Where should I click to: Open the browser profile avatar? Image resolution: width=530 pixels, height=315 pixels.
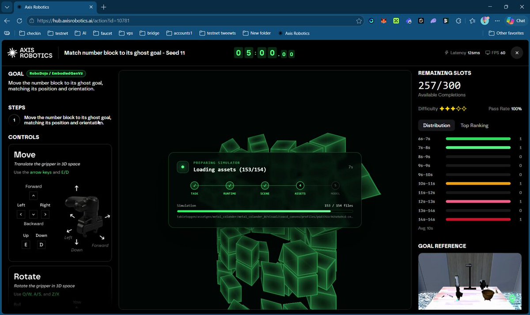(485, 20)
